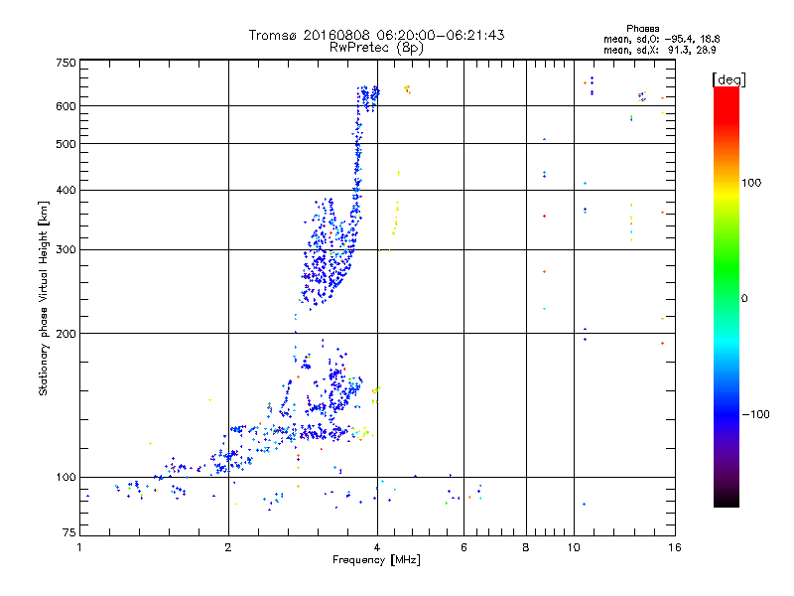Viewport: 794px width, 596px height.
Task: Click the 'Phases' header text
Action: (x=642, y=29)
